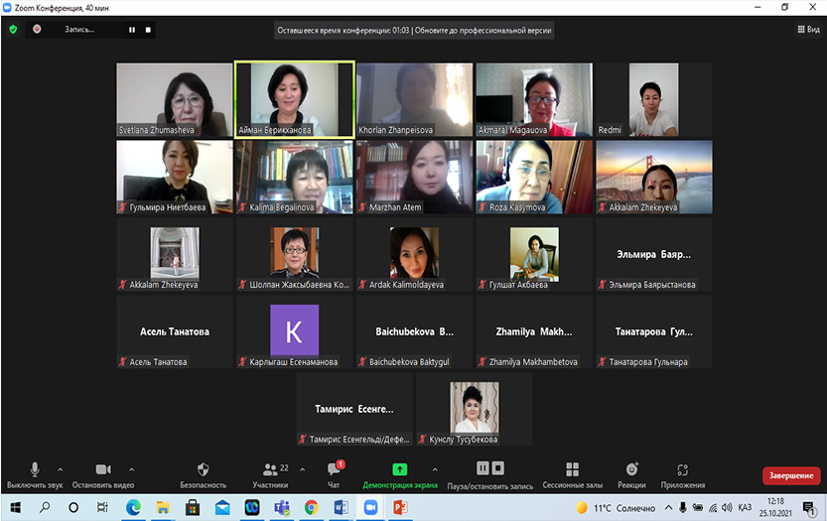Open the Participants (Участники) panel
This screenshot has width=827, height=521.
coord(270,473)
